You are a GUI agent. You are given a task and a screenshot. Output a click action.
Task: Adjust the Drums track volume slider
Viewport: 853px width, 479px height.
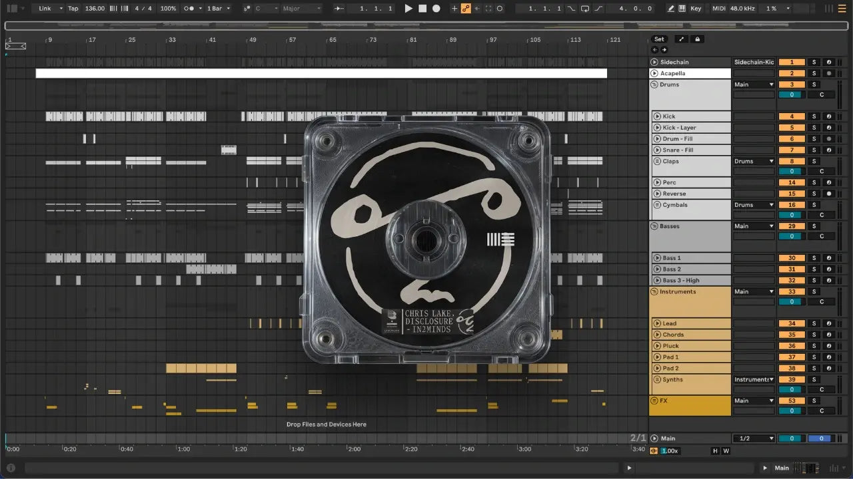point(792,94)
